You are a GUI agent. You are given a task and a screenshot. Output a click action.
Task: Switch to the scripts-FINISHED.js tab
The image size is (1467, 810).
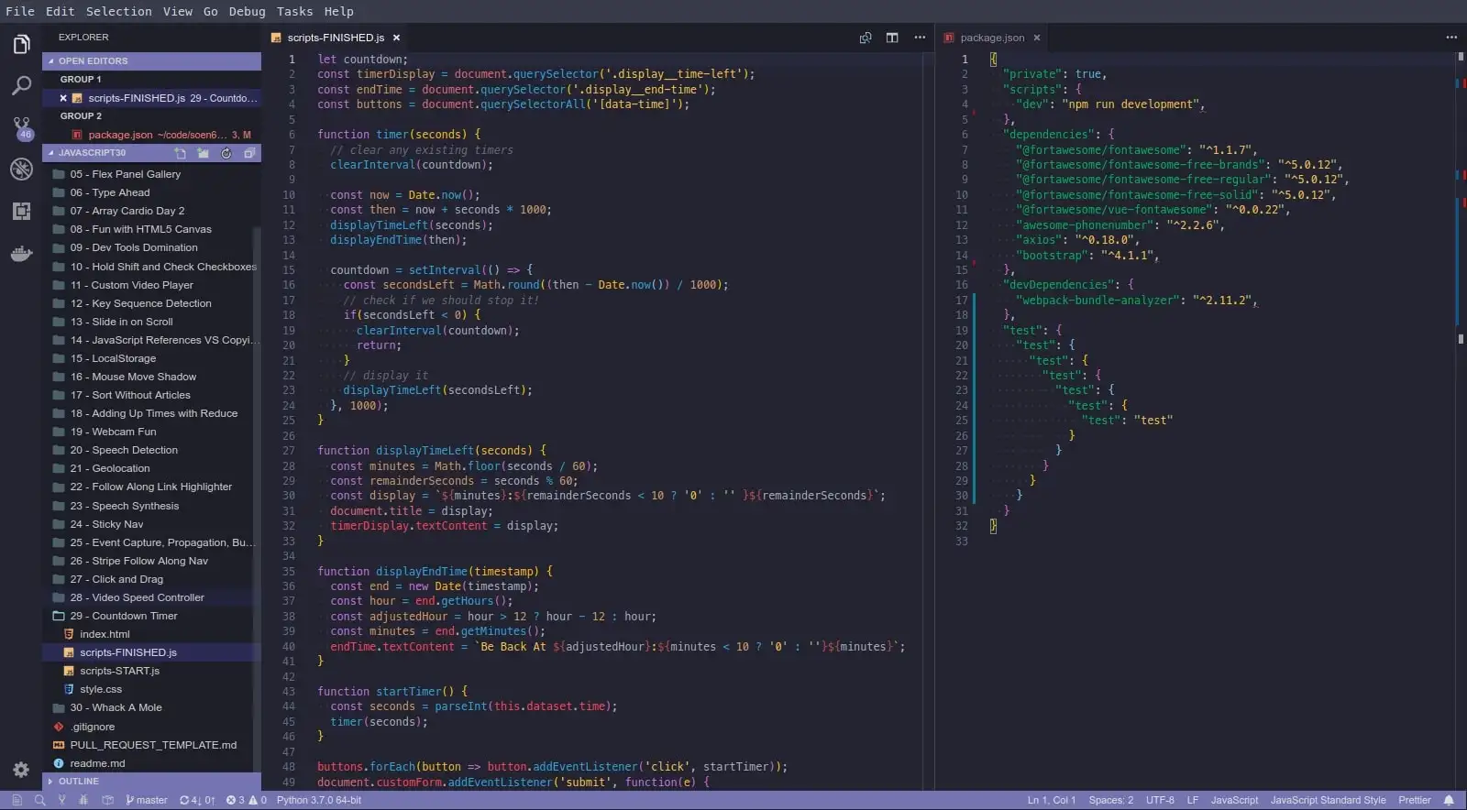tap(336, 38)
